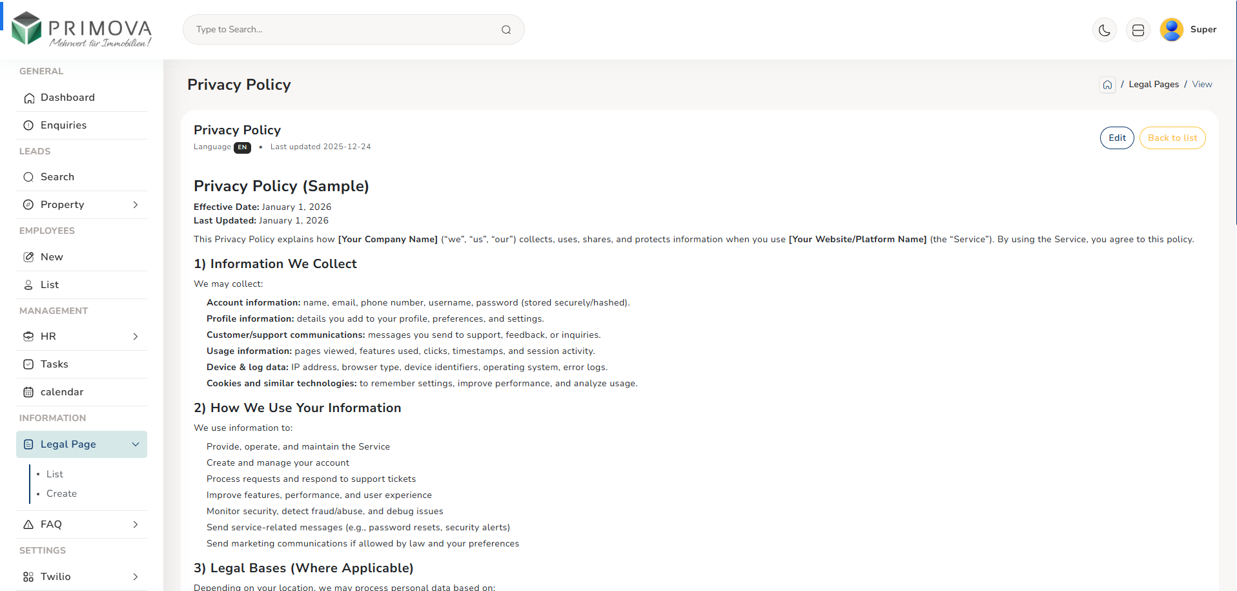Click the Tasks checkbox icon in sidebar
The height and width of the screenshot is (591, 1237).
[x=28, y=364]
